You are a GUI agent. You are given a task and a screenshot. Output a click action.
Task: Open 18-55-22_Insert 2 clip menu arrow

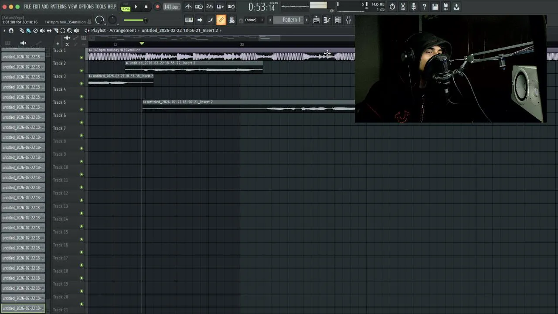pos(127,63)
